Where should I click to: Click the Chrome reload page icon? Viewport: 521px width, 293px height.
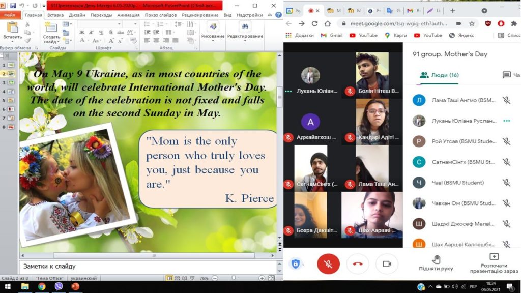tap(314, 23)
